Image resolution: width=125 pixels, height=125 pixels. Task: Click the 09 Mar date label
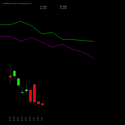[26, 119]
